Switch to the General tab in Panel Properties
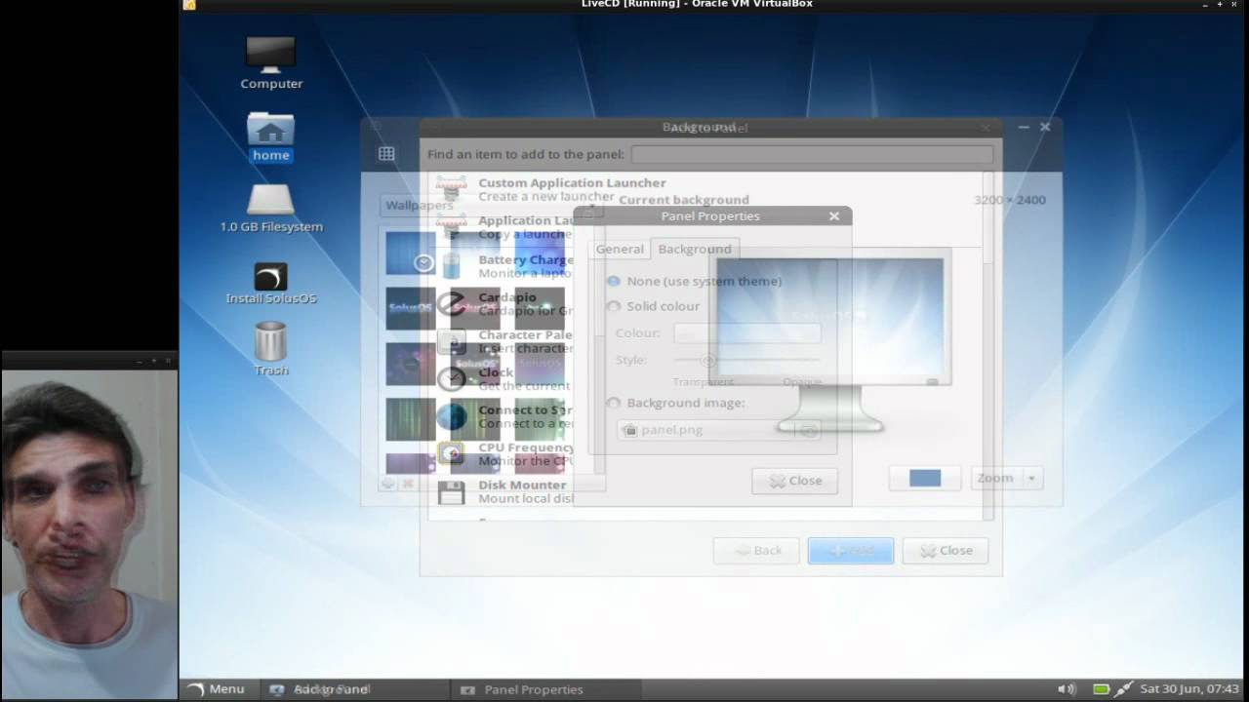The image size is (1249, 702). (620, 249)
